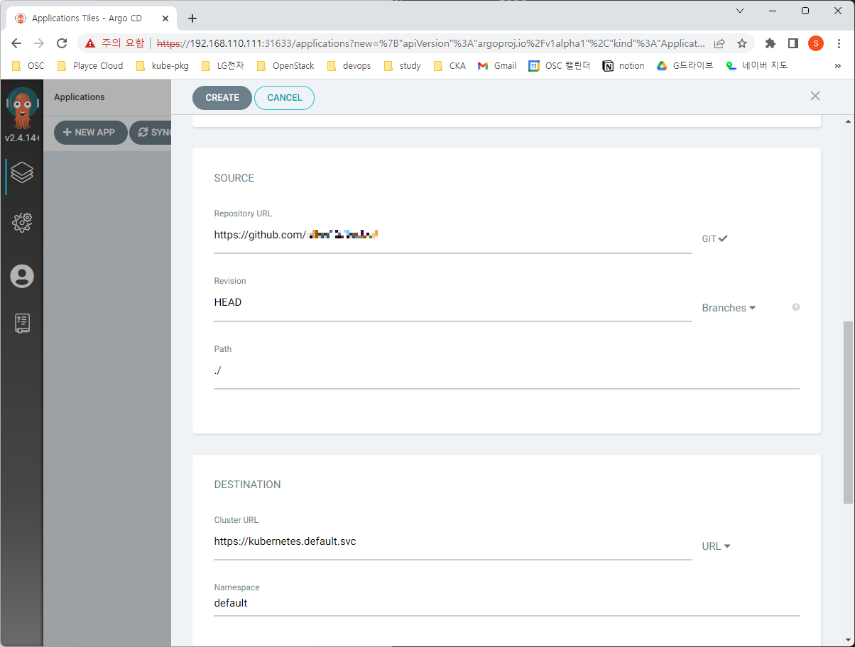Click the Applications breadcrumb title
The height and width of the screenshot is (647, 855).
pos(80,97)
